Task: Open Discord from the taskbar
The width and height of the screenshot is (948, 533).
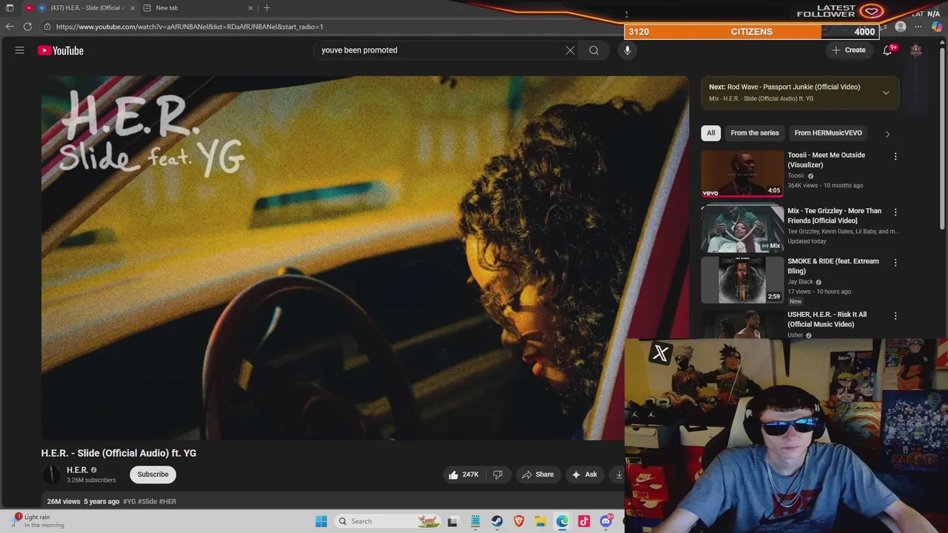Action: (x=606, y=521)
